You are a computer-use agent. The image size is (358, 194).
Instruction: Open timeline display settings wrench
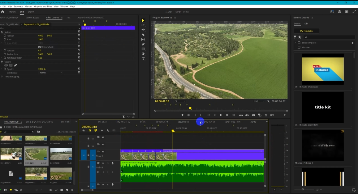pos(108,130)
